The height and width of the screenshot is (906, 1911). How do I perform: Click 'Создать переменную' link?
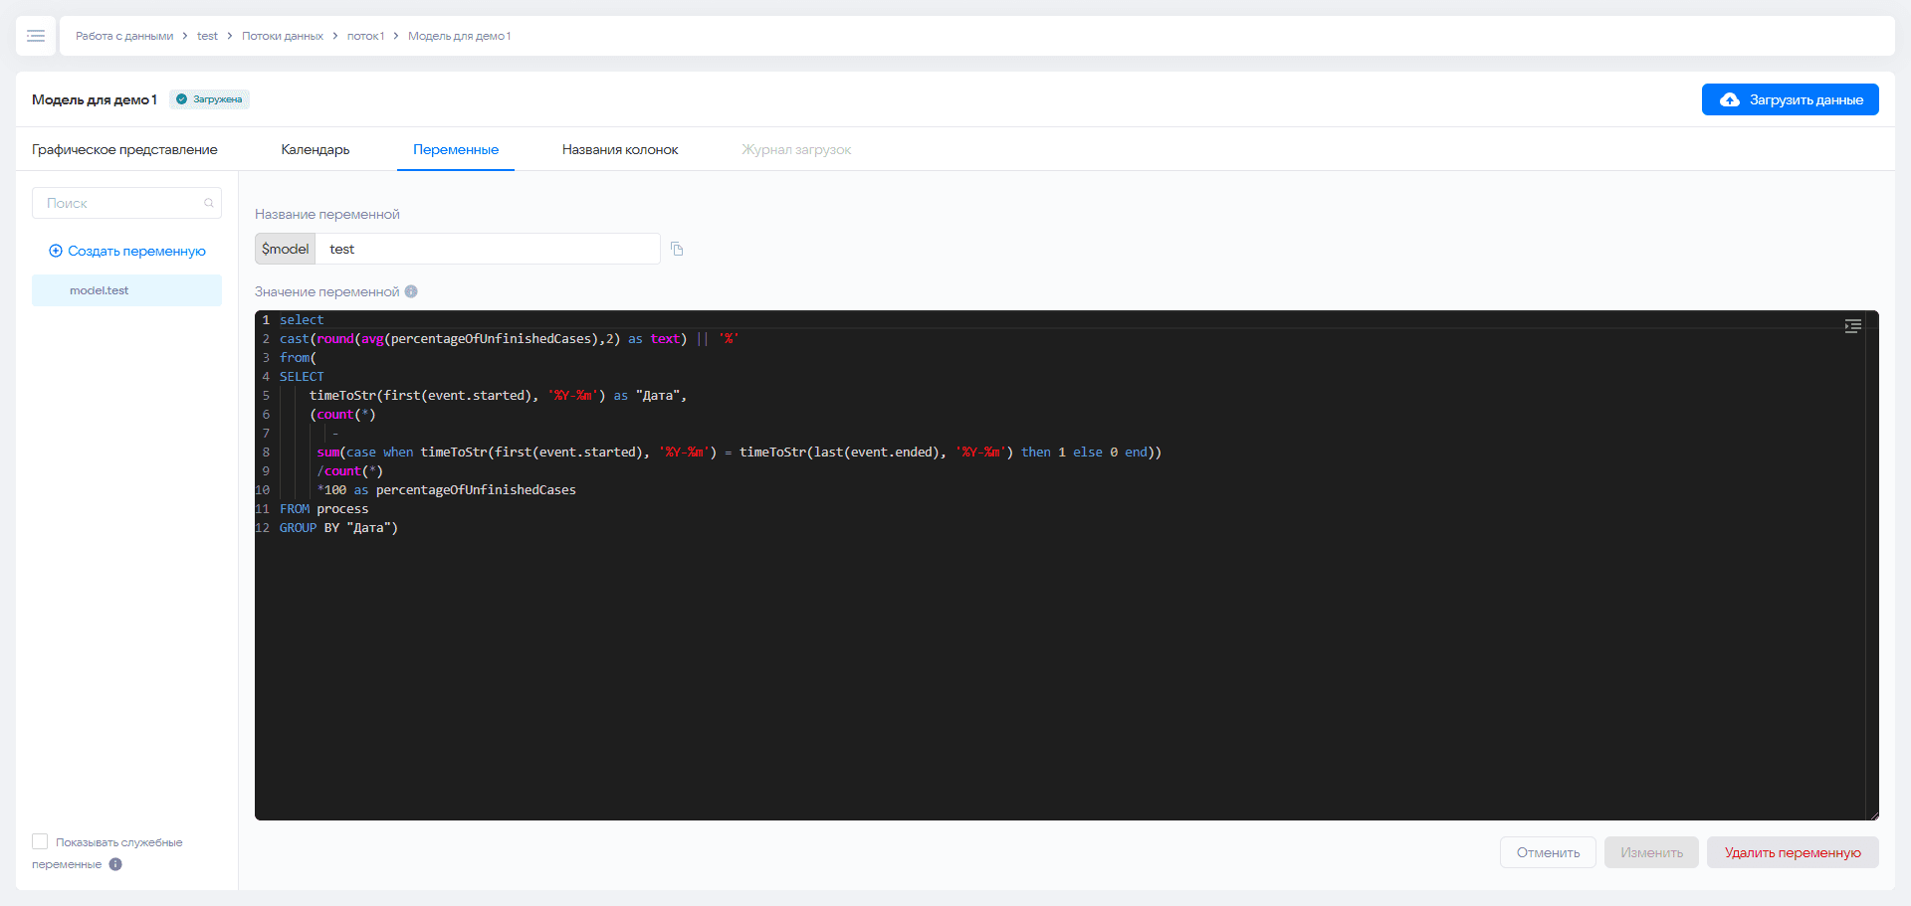(127, 251)
